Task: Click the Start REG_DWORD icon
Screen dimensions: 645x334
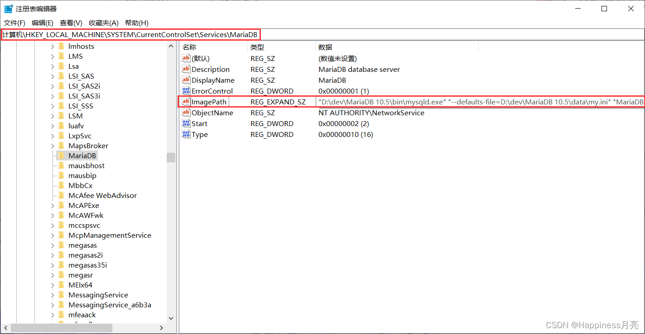Action: point(186,123)
